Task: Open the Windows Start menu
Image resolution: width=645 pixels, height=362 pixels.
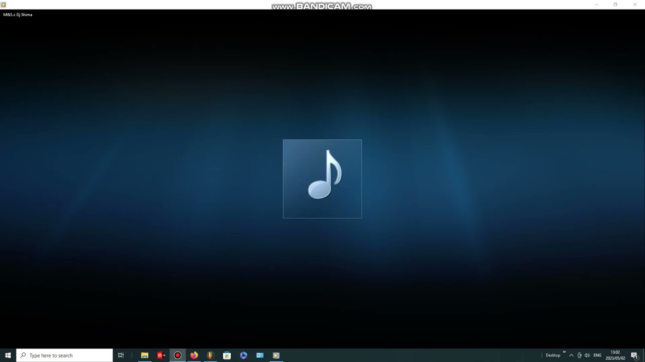Action: [8, 355]
